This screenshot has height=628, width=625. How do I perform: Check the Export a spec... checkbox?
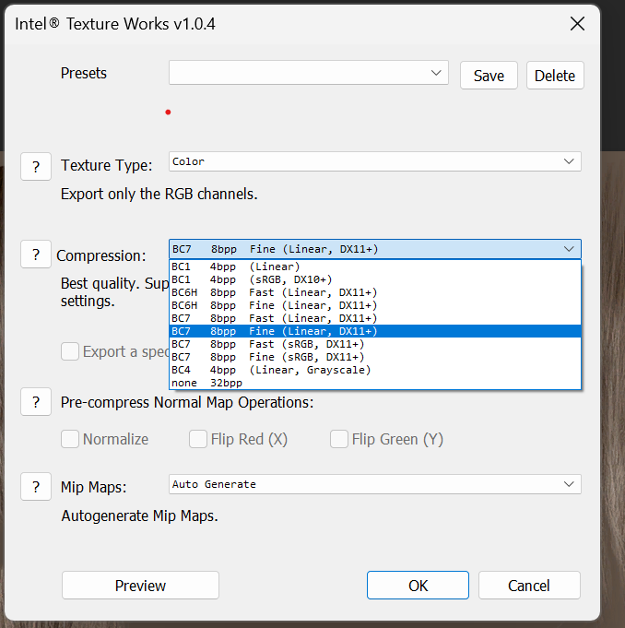pyautogui.click(x=70, y=351)
